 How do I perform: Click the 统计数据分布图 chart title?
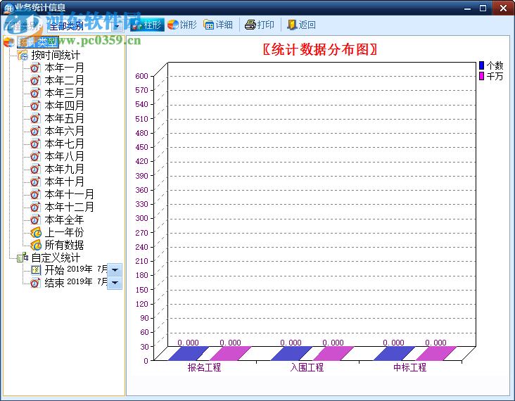click(x=320, y=50)
